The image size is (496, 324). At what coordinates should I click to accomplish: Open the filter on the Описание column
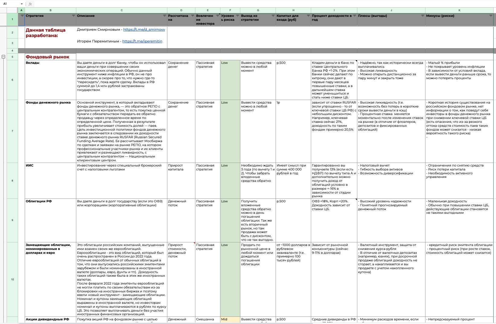tap(165, 16)
